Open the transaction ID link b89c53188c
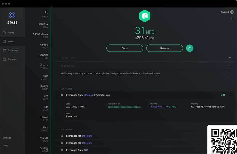This screenshot has height=154, width=237. click(x=124, y=107)
